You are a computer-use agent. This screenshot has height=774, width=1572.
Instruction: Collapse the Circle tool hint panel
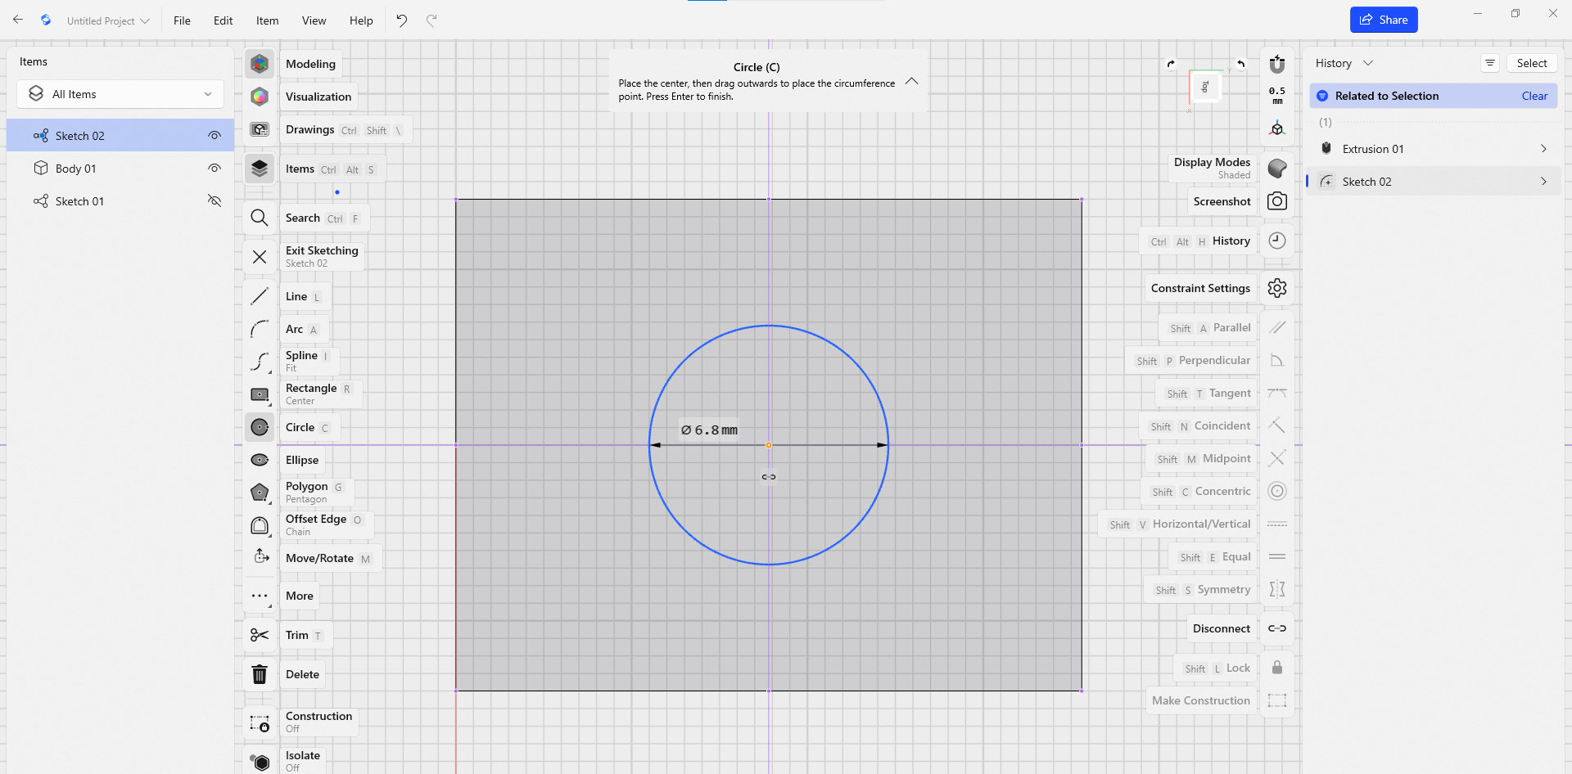(x=911, y=82)
